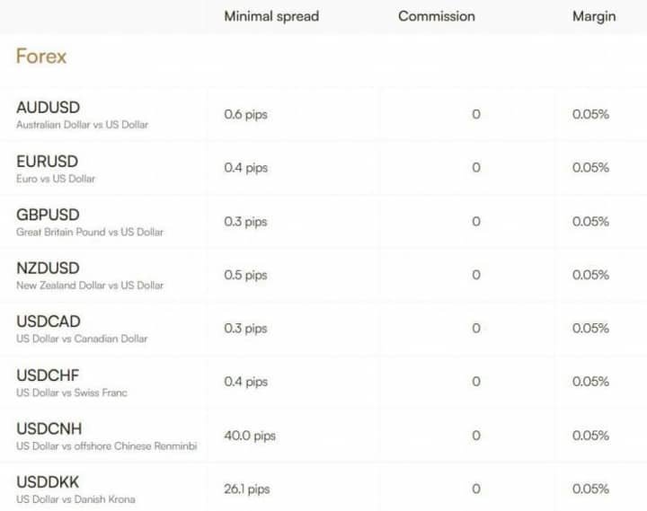The image size is (647, 511).
Task: Click the USDCAD symbol name
Action: pyautogui.click(x=48, y=322)
